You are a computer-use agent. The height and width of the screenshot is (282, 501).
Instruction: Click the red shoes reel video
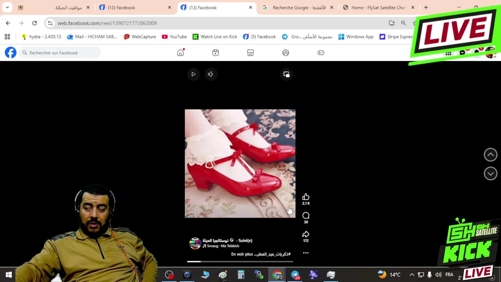point(240,163)
